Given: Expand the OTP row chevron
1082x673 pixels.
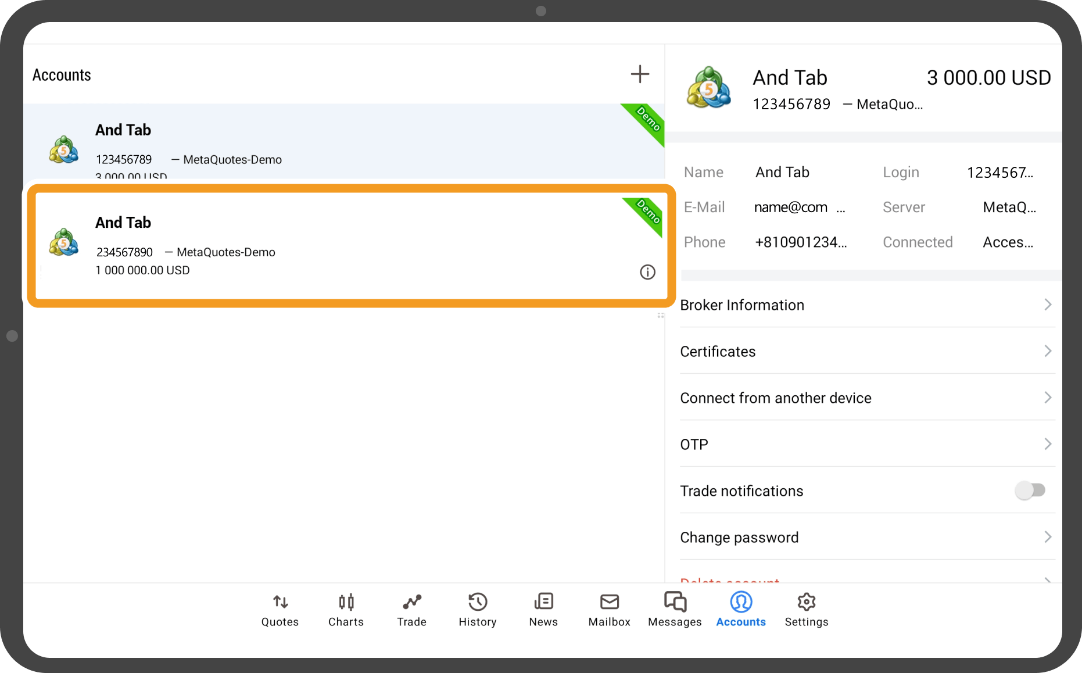Looking at the screenshot, I should (1047, 444).
